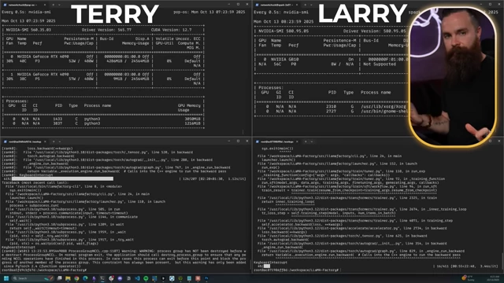Open the red X app taskbar icon
The height and width of the screenshot is (283, 504).
198,278
